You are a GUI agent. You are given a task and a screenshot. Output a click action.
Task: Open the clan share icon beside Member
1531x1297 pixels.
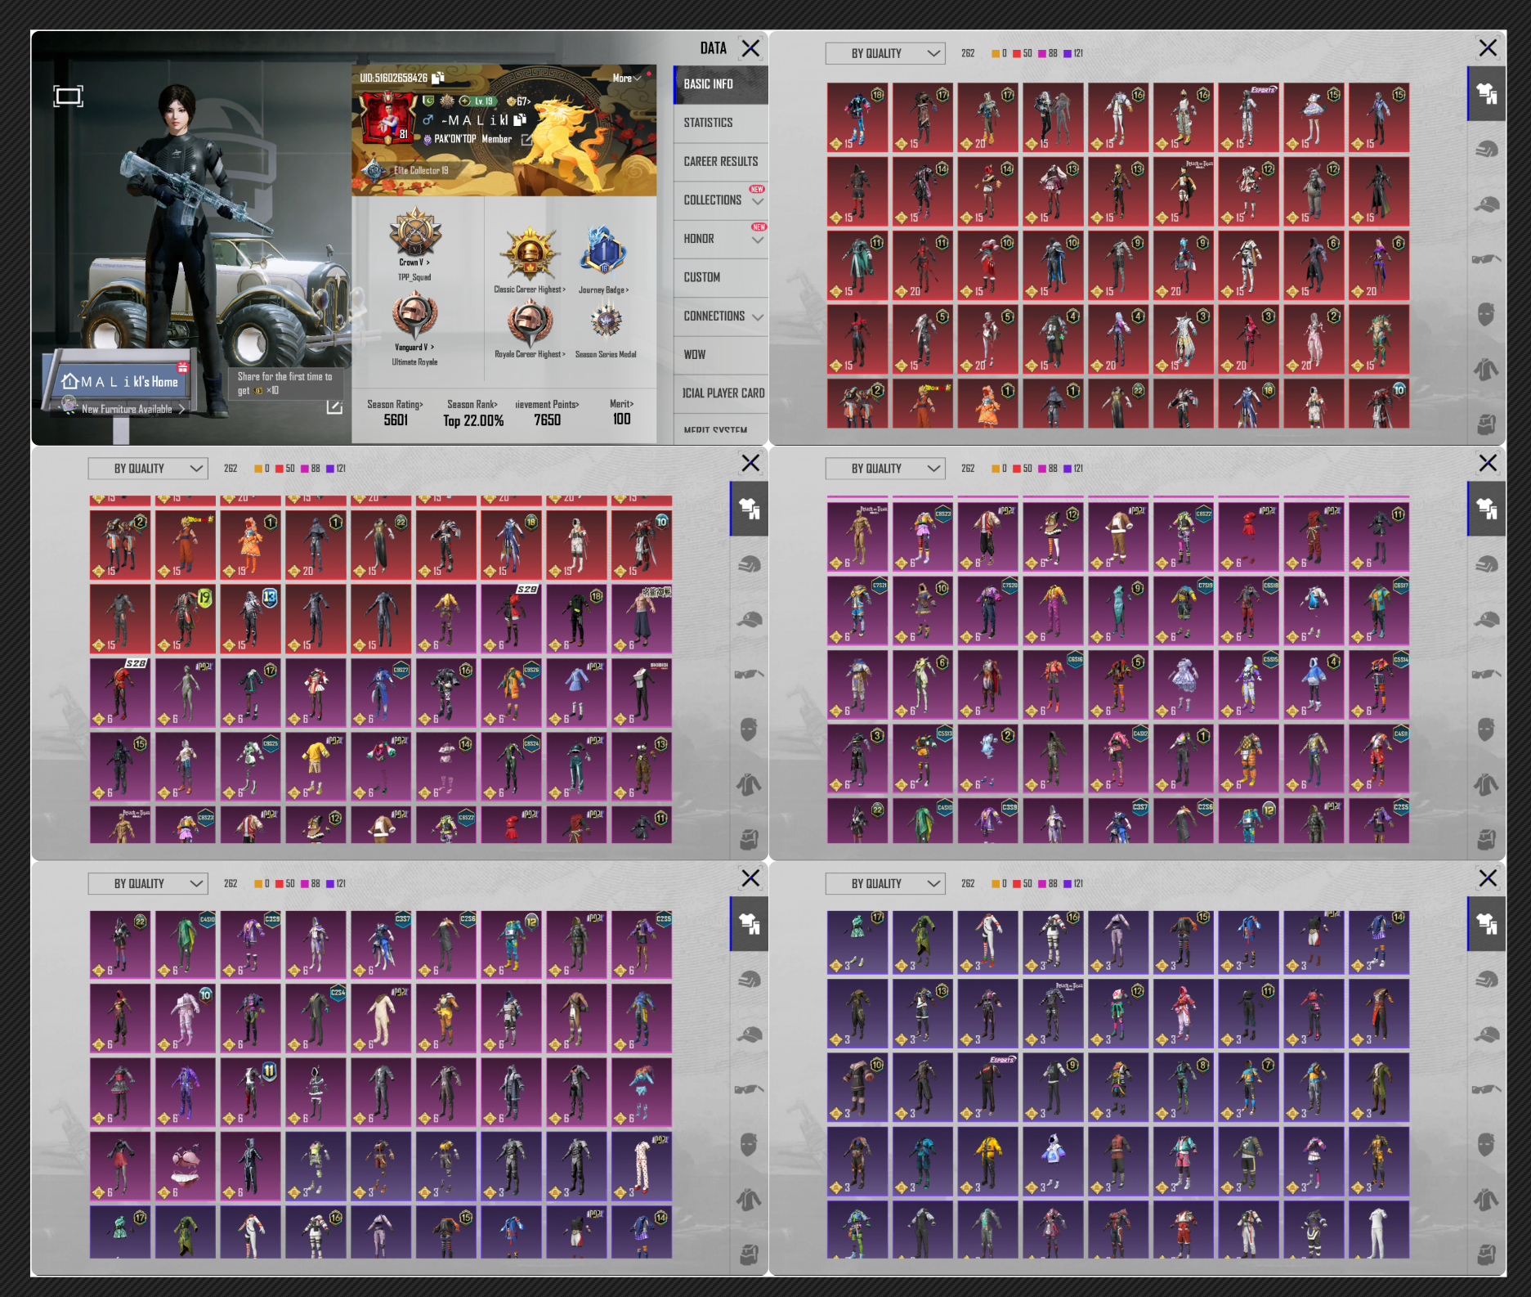tap(527, 140)
